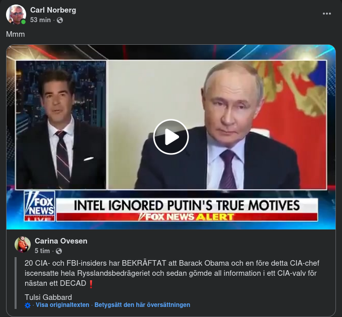The height and width of the screenshot is (317, 342).
Task: Click the Carina Ovesen name link
Action: (61, 241)
